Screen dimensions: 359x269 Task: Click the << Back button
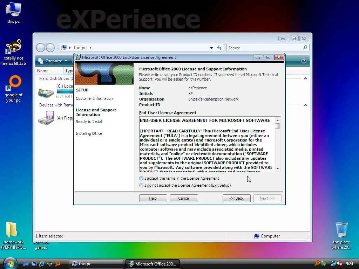pyautogui.click(x=237, y=198)
